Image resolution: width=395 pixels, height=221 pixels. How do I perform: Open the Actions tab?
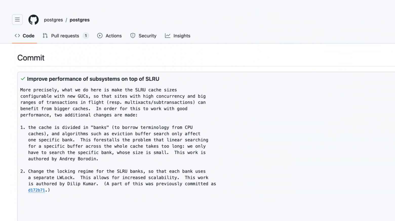[x=109, y=36]
